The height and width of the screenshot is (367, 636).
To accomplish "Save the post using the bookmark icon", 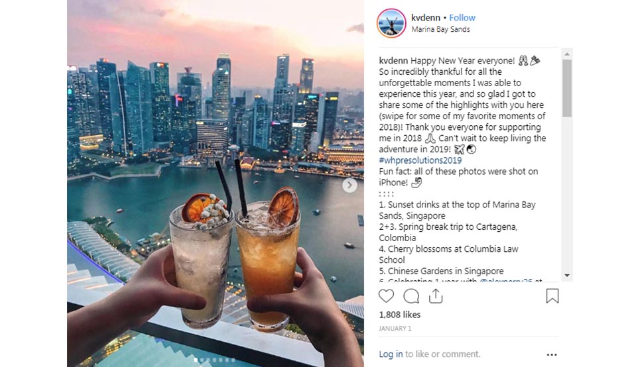I will (x=552, y=296).
